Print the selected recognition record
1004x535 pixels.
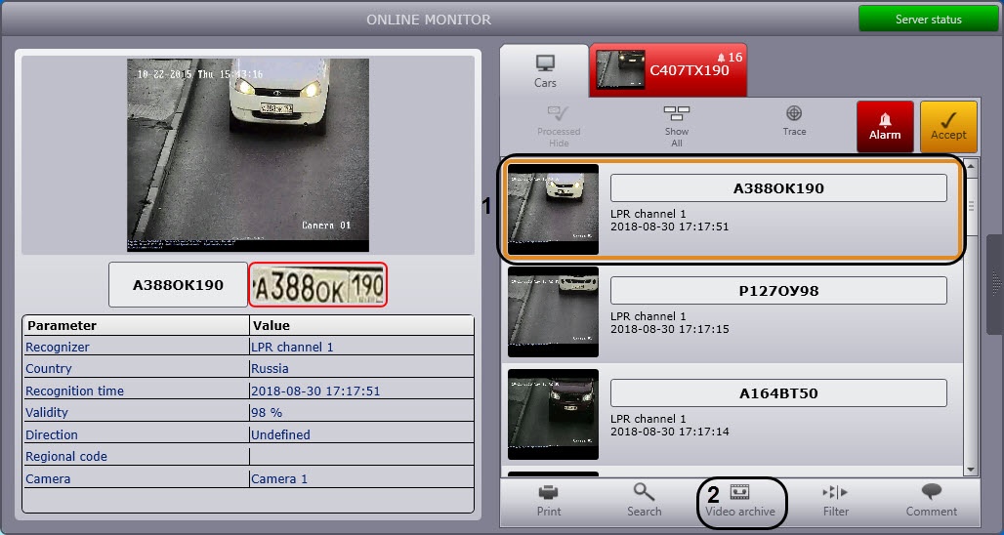[549, 501]
